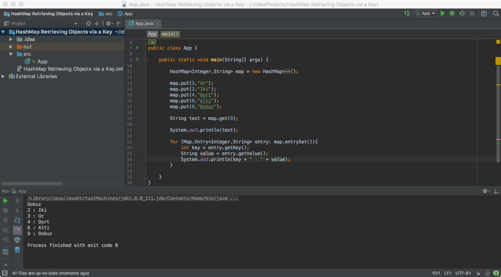This screenshot has height=277, width=501.
Task: Clear the Run console with trash icon
Action: click(17, 250)
